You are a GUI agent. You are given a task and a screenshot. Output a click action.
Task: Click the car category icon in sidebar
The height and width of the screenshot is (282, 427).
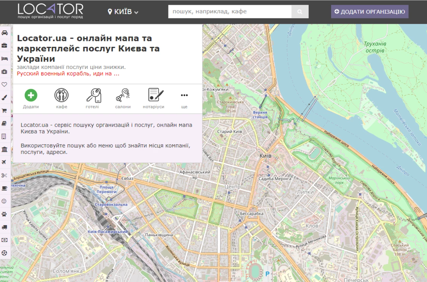pyautogui.click(x=4, y=33)
